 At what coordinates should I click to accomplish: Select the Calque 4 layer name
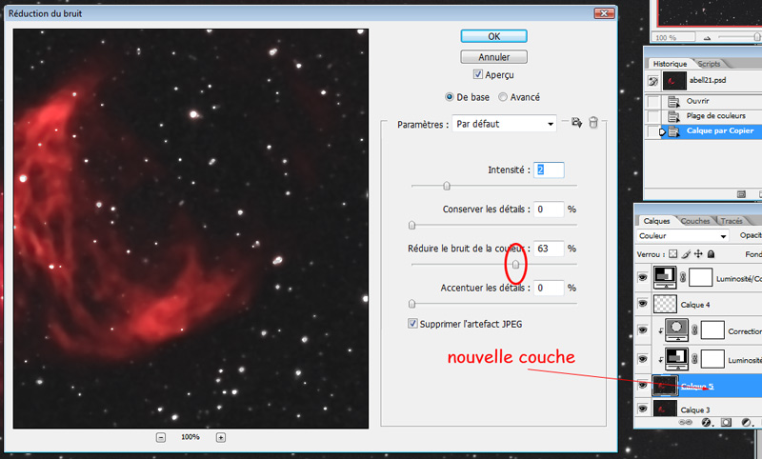[x=695, y=305]
